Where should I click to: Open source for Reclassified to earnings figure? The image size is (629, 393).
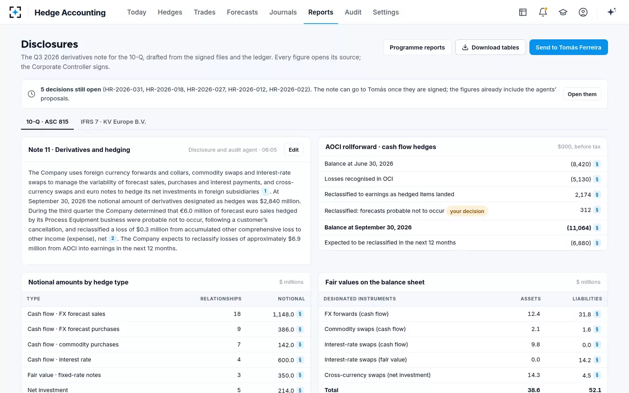[x=597, y=195]
